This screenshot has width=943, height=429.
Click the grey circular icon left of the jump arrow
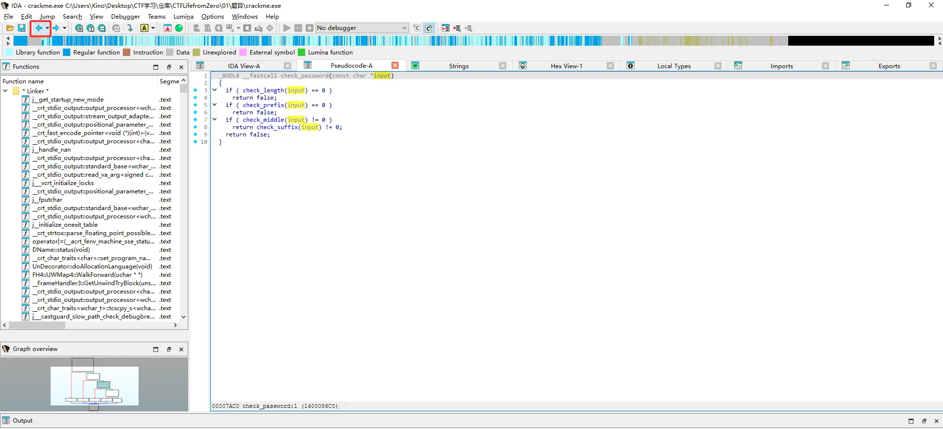point(116,28)
